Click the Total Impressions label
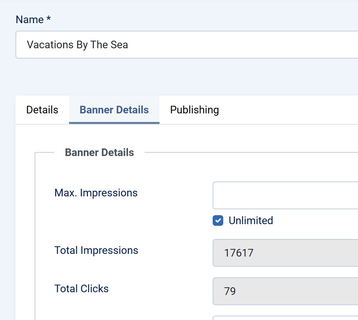The height and width of the screenshot is (320, 358). pyautogui.click(x=96, y=250)
